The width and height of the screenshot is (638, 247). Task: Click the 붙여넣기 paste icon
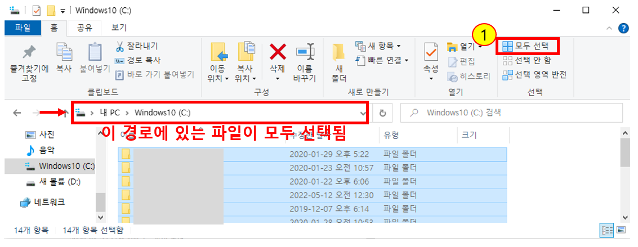95,52
